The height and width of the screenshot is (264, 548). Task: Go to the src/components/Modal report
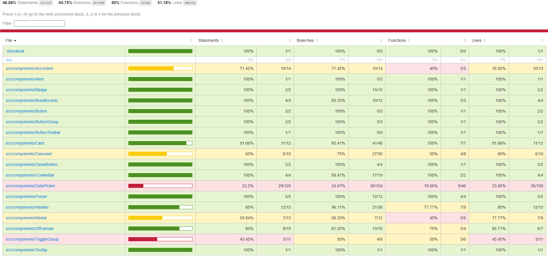(26, 218)
